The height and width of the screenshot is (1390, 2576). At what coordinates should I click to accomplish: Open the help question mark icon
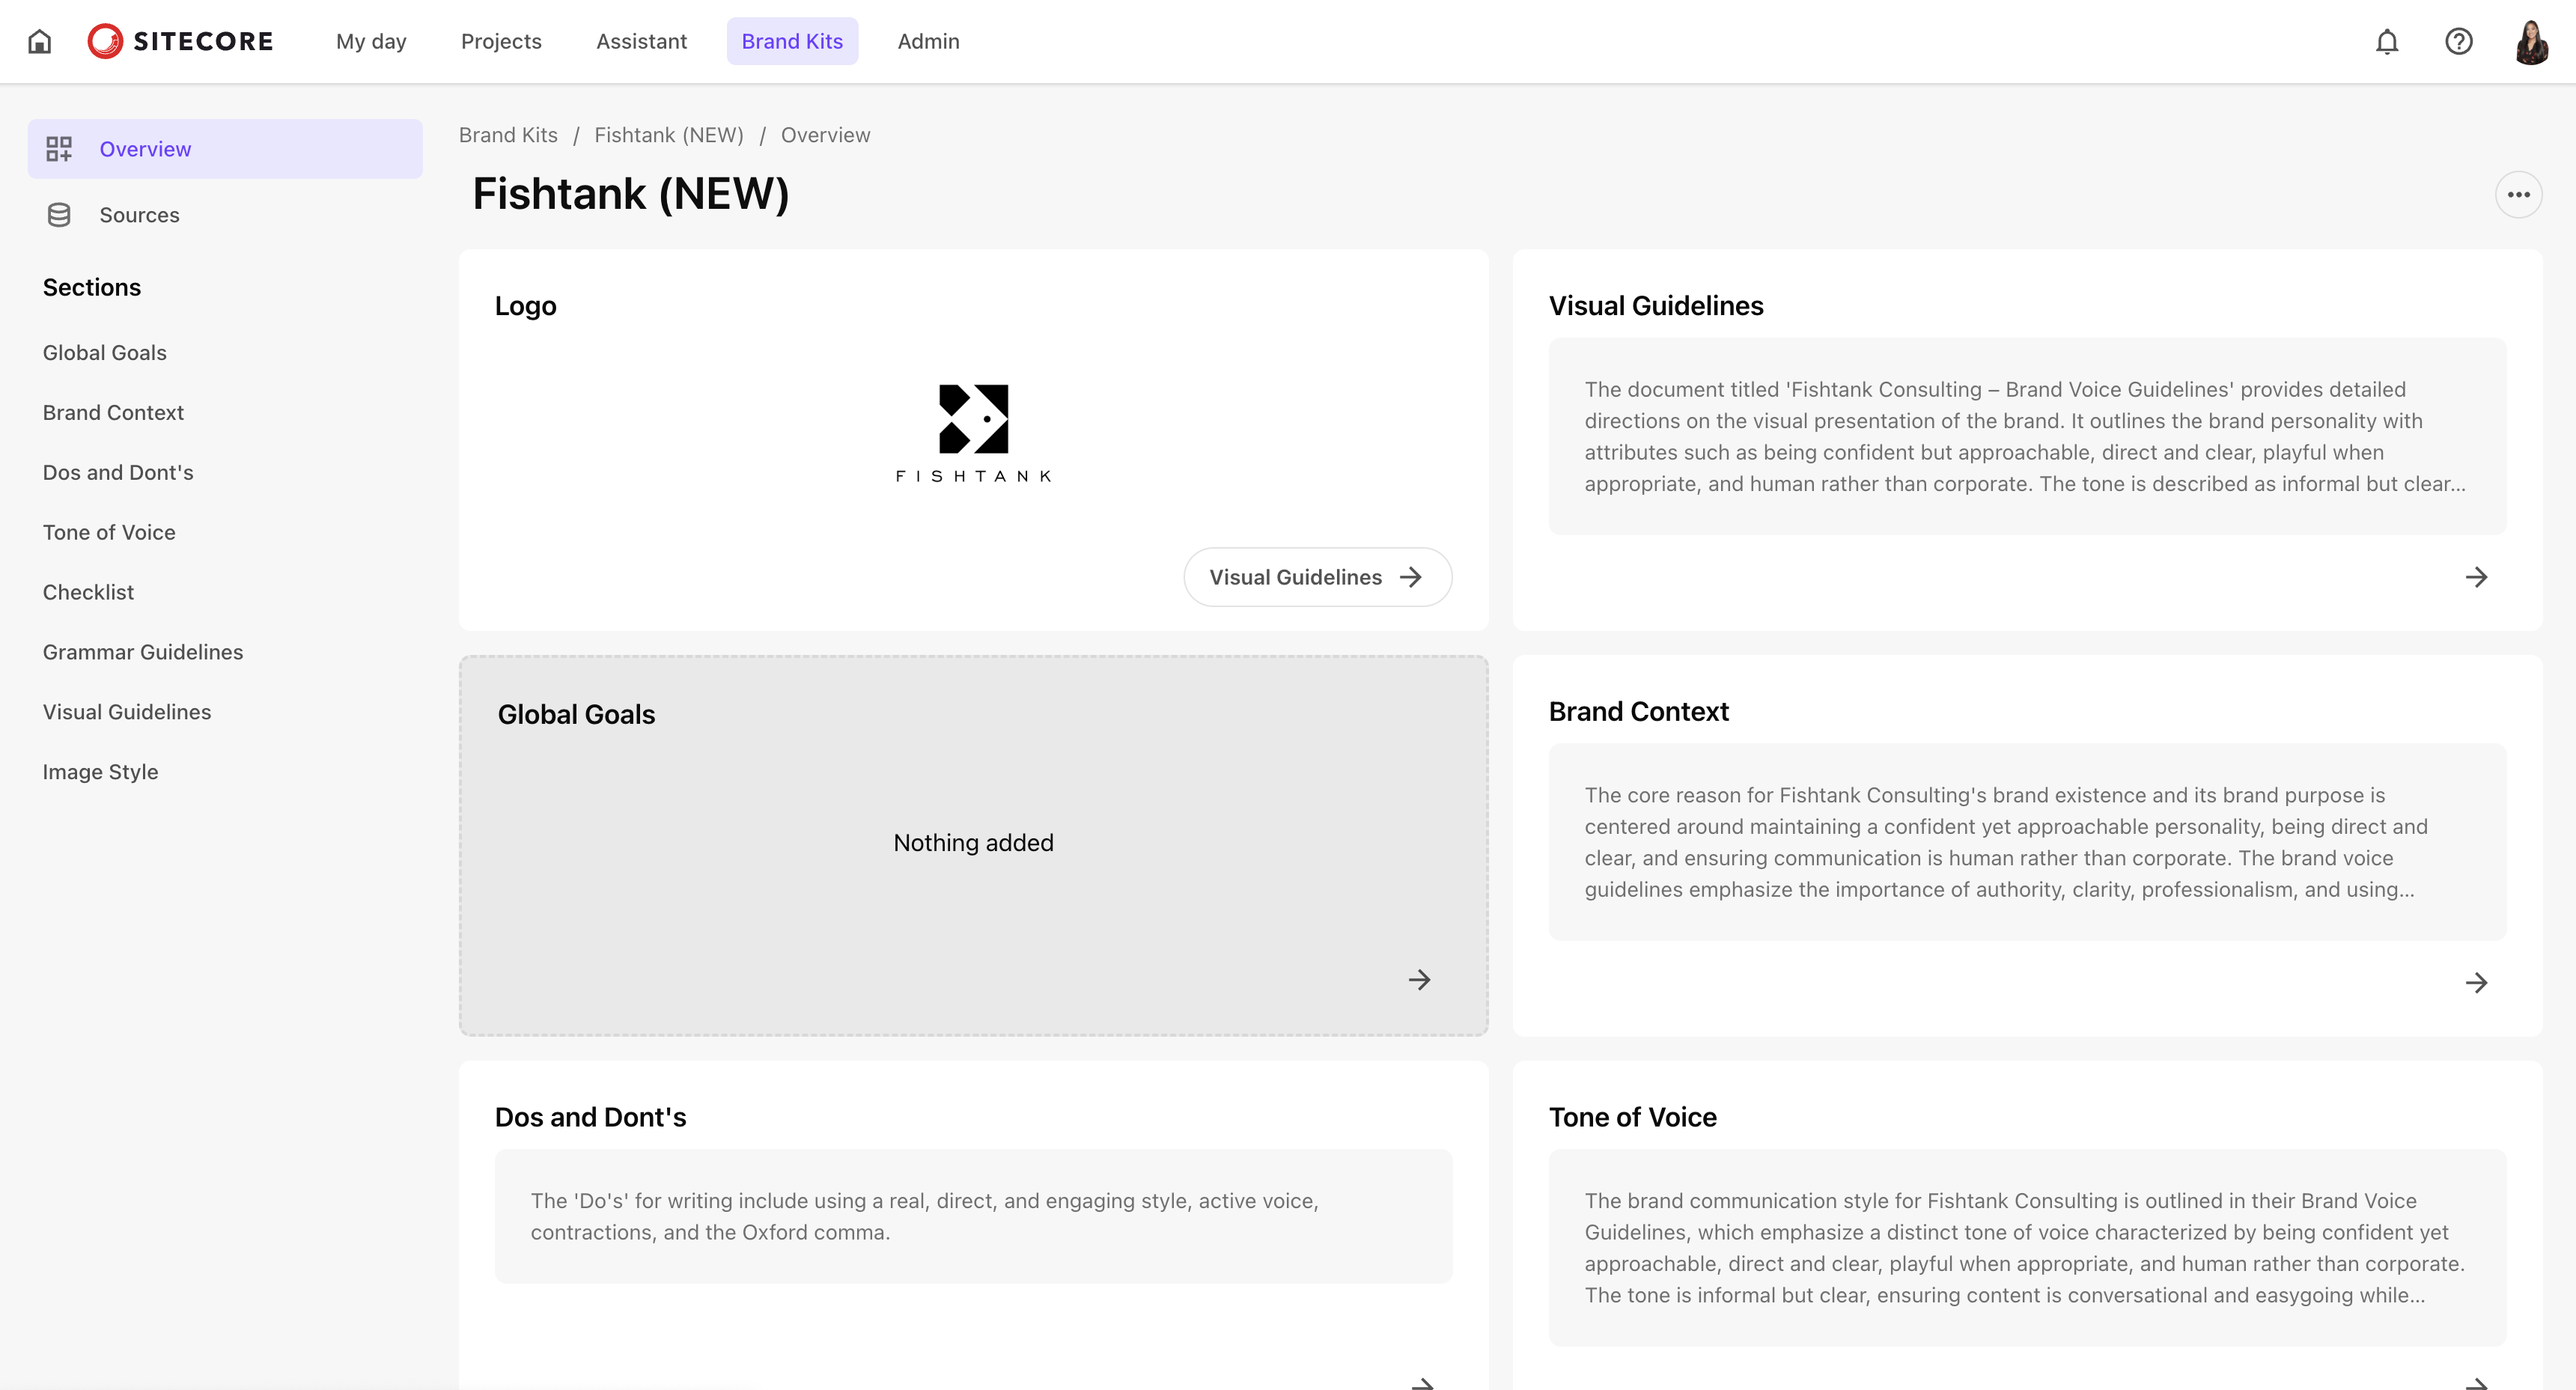[x=2459, y=41]
